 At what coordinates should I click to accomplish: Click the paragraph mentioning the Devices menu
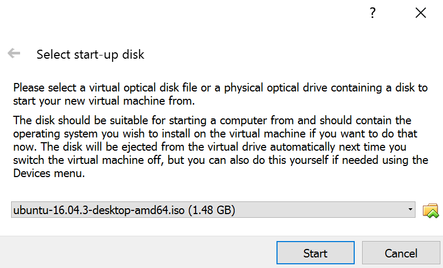220,146
